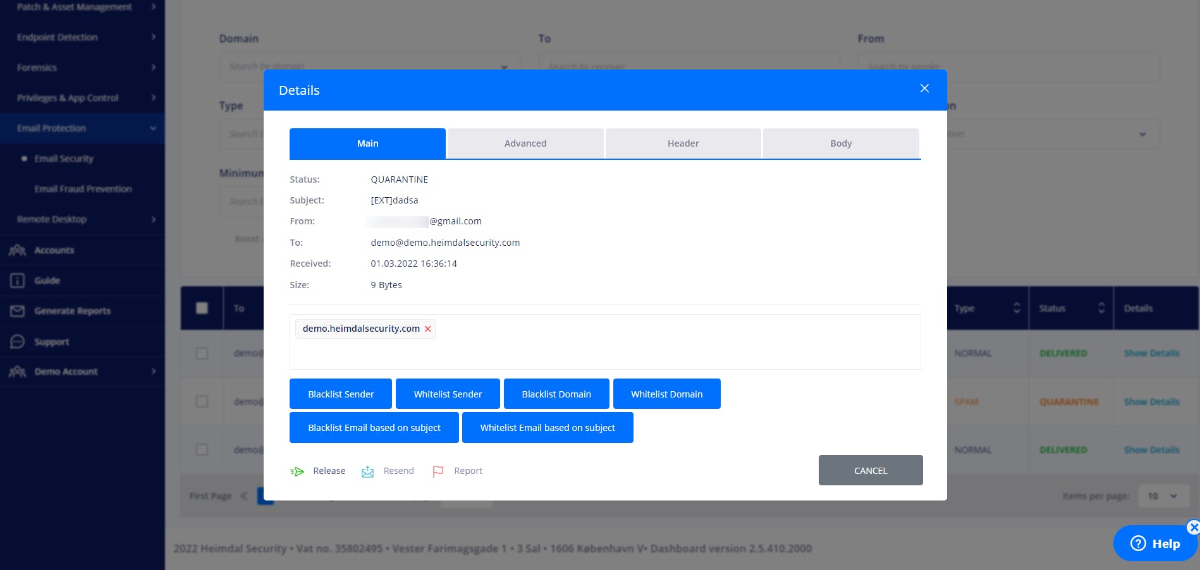Click the previous page double-arrow icon
This screenshot has width=1200, height=570.
(x=244, y=496)
